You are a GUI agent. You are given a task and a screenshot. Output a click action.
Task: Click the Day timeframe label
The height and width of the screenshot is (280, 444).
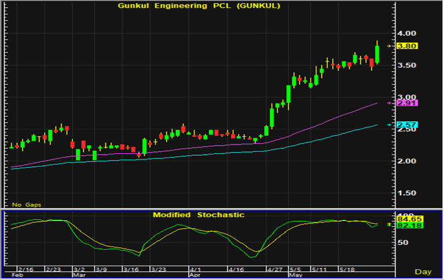pyautogui.click(x=423, y=272)
